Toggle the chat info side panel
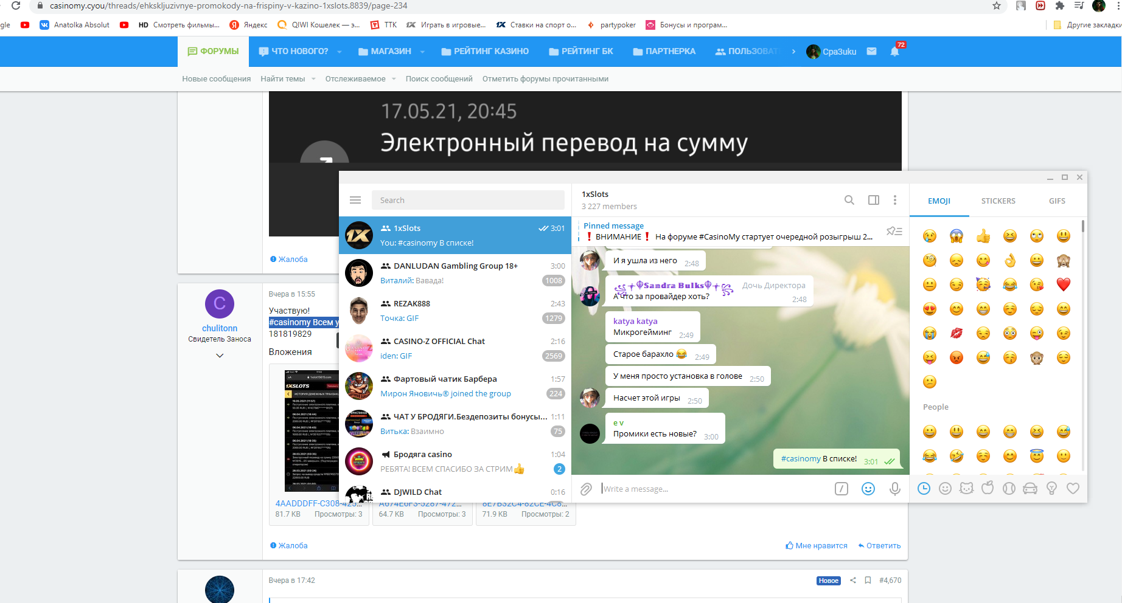This screenshot has height=603, width=1122. (873, 200)
